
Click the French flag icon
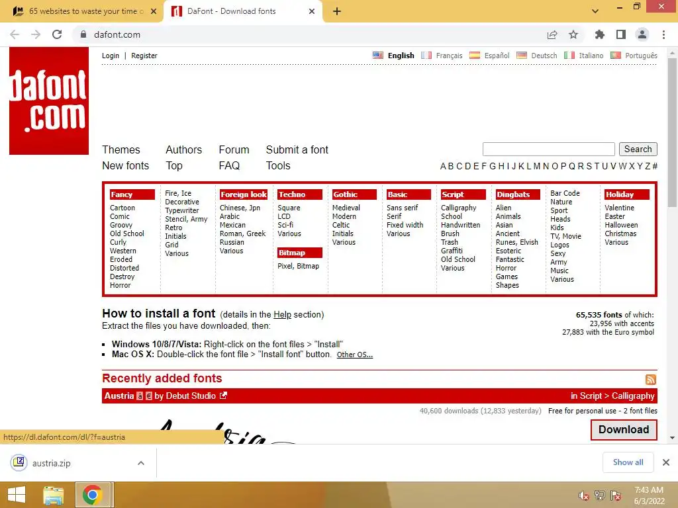pos(426,56)
